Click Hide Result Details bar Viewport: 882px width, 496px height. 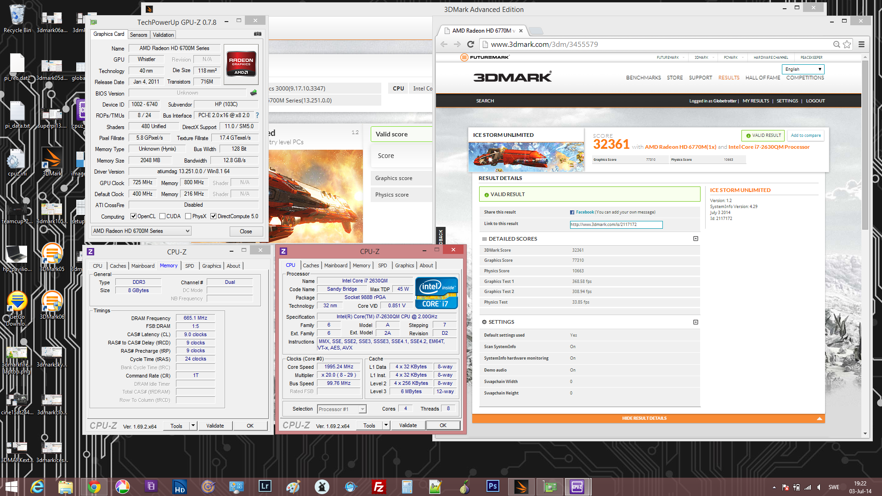648,418
